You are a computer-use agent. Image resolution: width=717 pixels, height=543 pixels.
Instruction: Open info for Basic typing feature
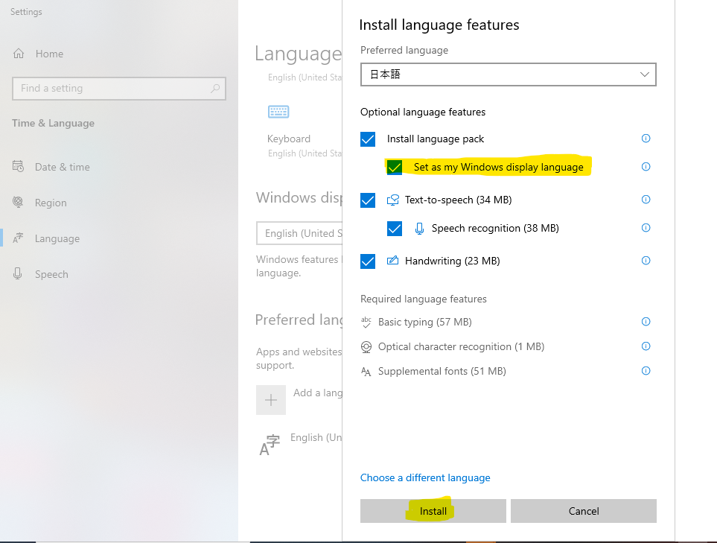(x=646, y=322)
